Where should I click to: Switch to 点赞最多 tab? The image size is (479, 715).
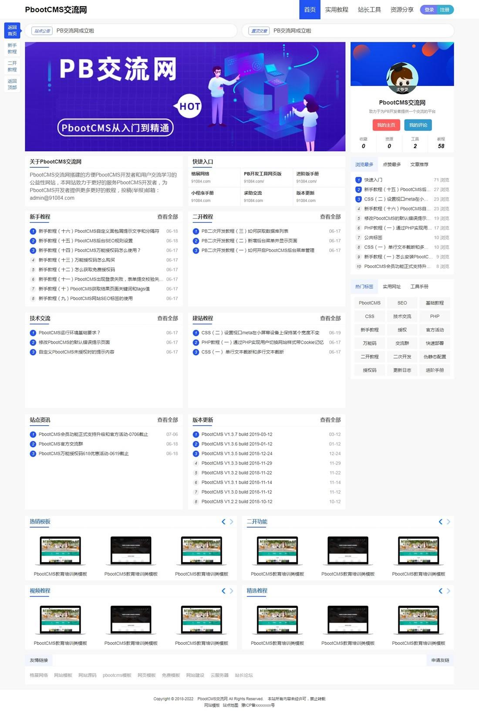(x=391, y=165)
